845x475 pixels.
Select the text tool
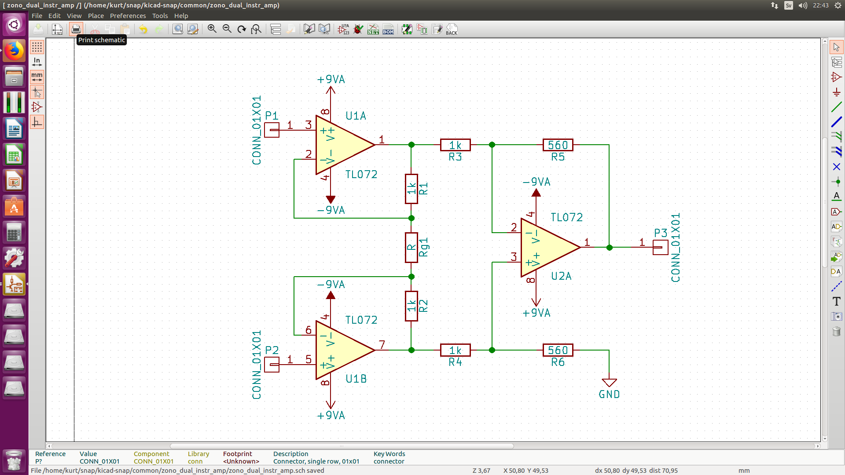click(x=837, y=301)
